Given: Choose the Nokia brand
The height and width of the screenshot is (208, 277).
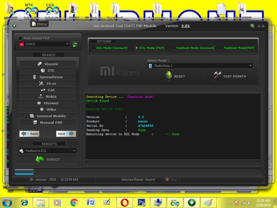Looking at the screenshot, I should click(48, 96).
